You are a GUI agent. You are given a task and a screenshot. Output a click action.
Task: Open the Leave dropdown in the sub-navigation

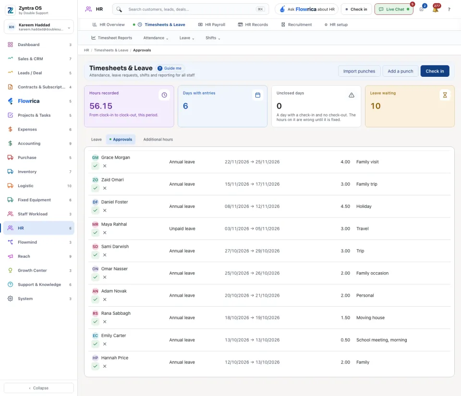187,38
